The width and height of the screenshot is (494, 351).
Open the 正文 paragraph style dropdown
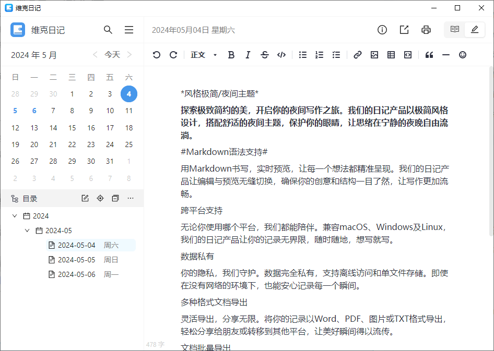[204, 55]
